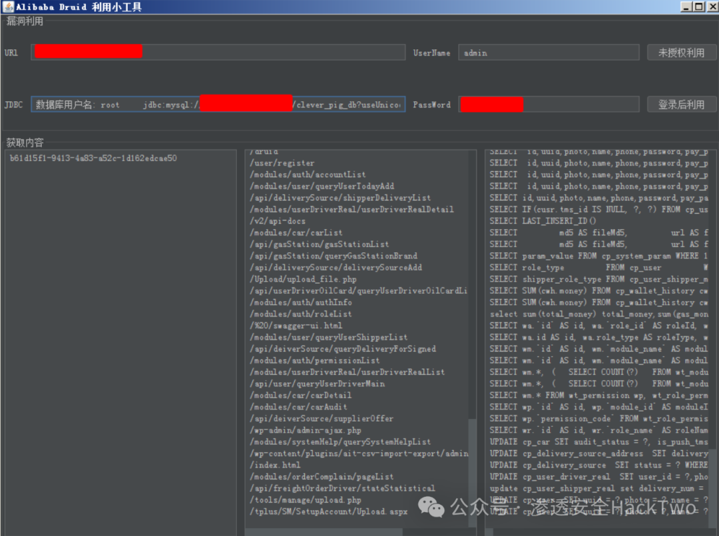
Task: Select /api/deiverSource/queryDeliveryForSigned path
Action: click(343, 349)
